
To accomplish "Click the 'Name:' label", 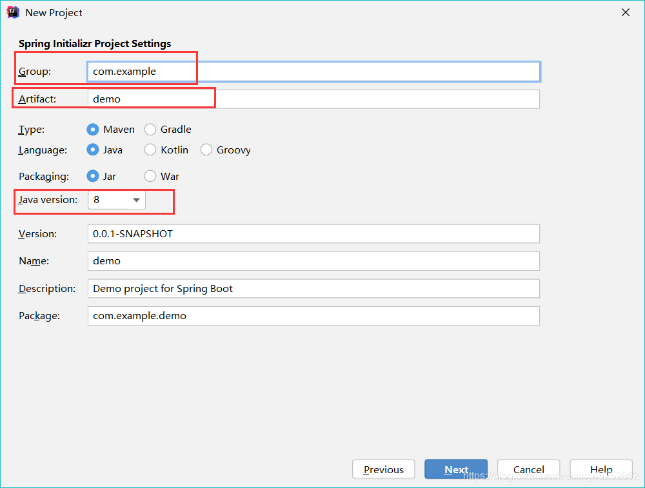I will pyautogui.click(x=34, y=261).
